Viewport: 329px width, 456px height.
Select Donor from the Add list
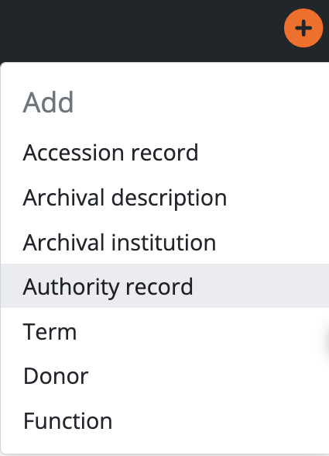(165, 375)
